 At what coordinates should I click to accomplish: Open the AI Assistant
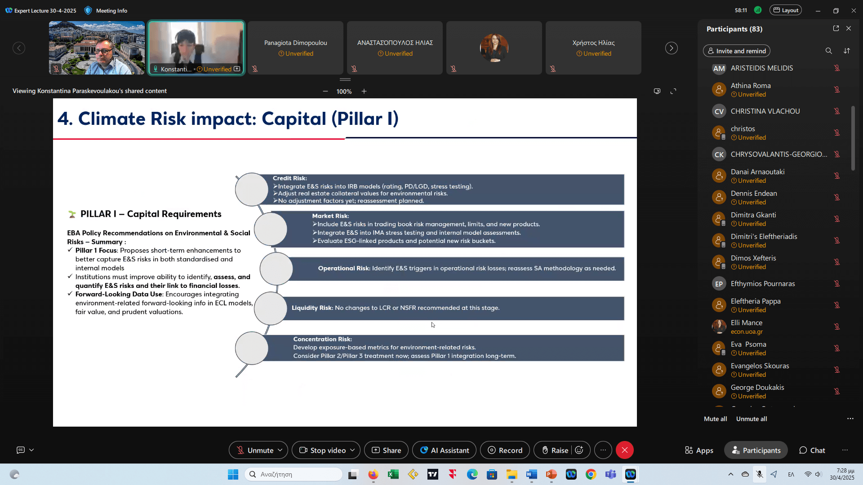click(x=444, y=450)
